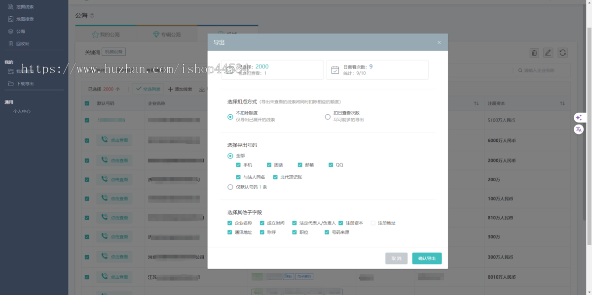Uncheck the 手机 checkbox

tap(239, 165)
